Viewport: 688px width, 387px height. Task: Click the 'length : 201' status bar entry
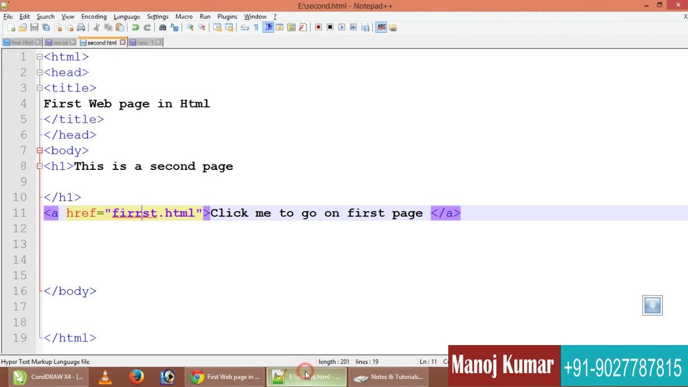point(334,362)
